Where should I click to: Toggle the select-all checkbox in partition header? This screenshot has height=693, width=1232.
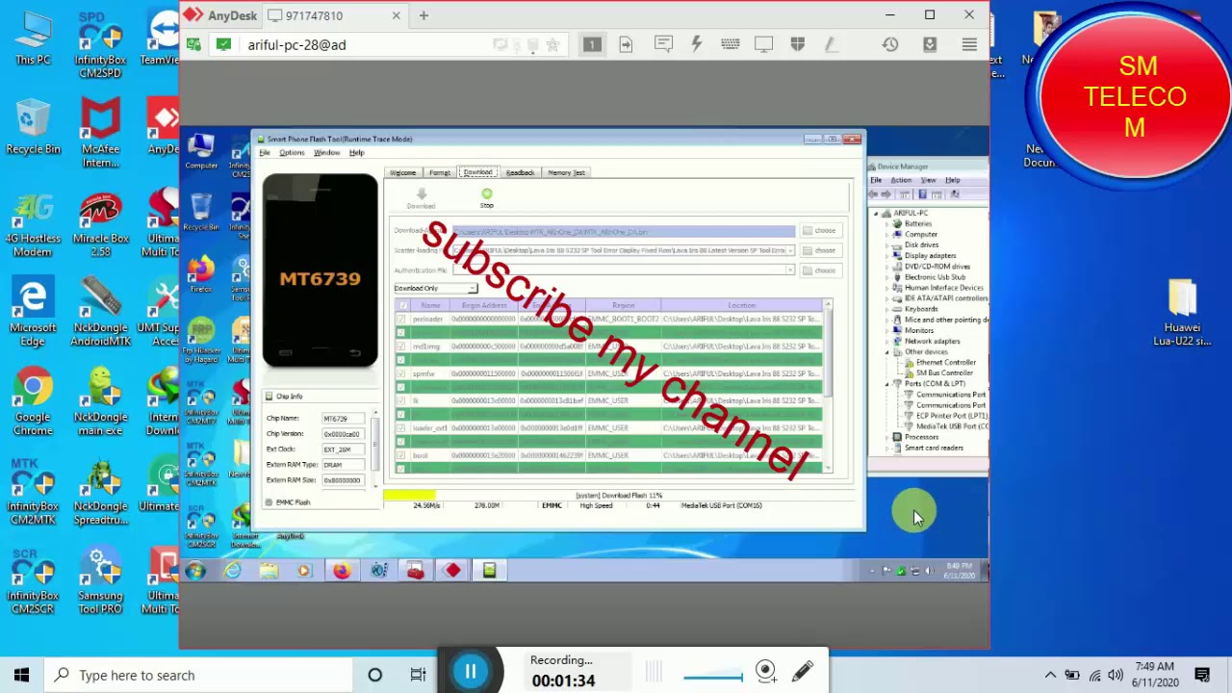click(x=402, y=305)
